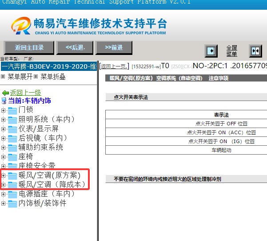Screen dimensions: 267x241
Task: Expand the 暖风/空调（降成本） tree node
Action: tap(3, 185)
